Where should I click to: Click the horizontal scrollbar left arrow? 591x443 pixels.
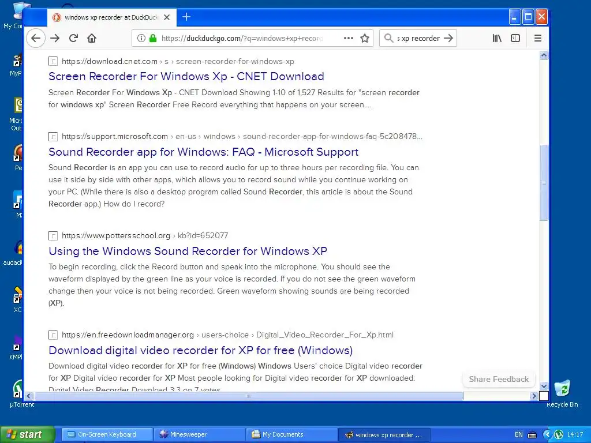tap(29, 396)
